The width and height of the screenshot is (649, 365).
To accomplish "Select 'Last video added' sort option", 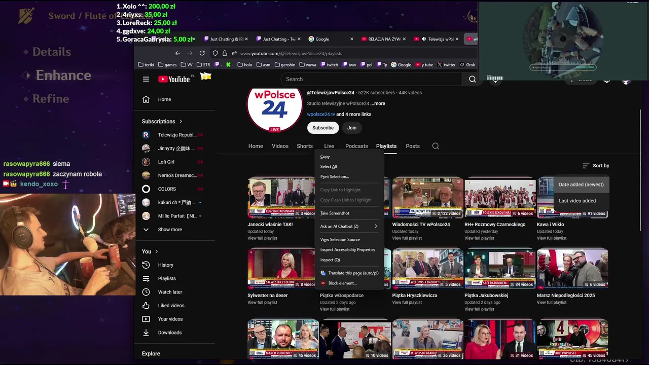I will coord(581,201).
